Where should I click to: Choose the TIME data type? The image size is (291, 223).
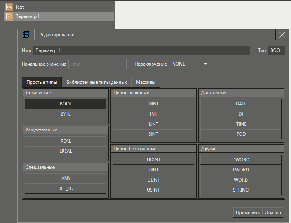(x=241, y=124)
